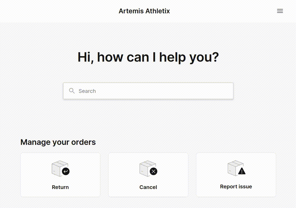Open the Return order card
Image resolution: width=296 pixels, height=208 pixels.
click(60, 175)
